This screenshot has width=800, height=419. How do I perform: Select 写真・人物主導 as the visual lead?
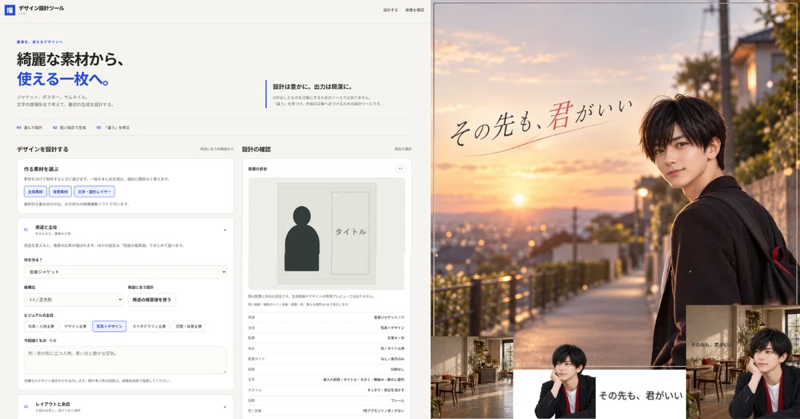[41, 326]
